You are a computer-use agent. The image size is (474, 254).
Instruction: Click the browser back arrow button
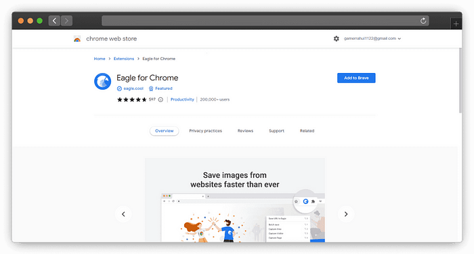pyautogui.click(x=54, y=20)
